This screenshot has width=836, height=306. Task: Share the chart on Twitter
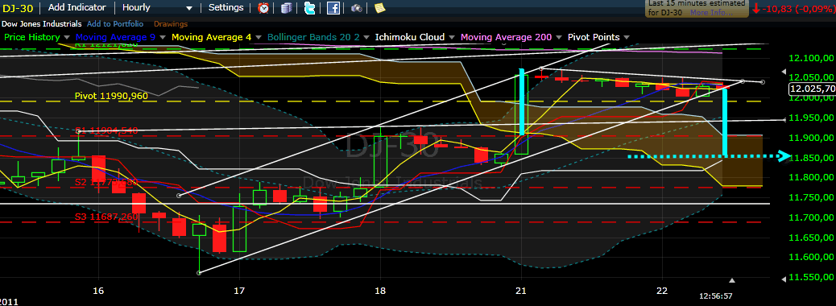[310, 8]
